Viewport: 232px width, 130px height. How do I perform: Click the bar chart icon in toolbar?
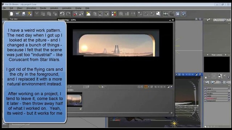[x=127, y=14]
